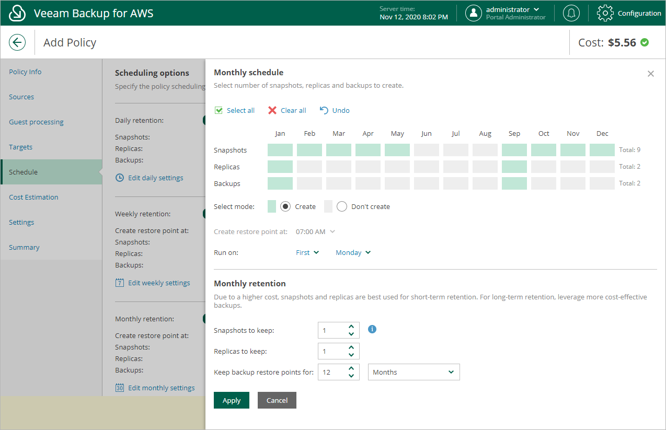Viewport: 666px width, 430px height.
Task: Click Select all in Monthly schedule
Action: pos(235,110)
